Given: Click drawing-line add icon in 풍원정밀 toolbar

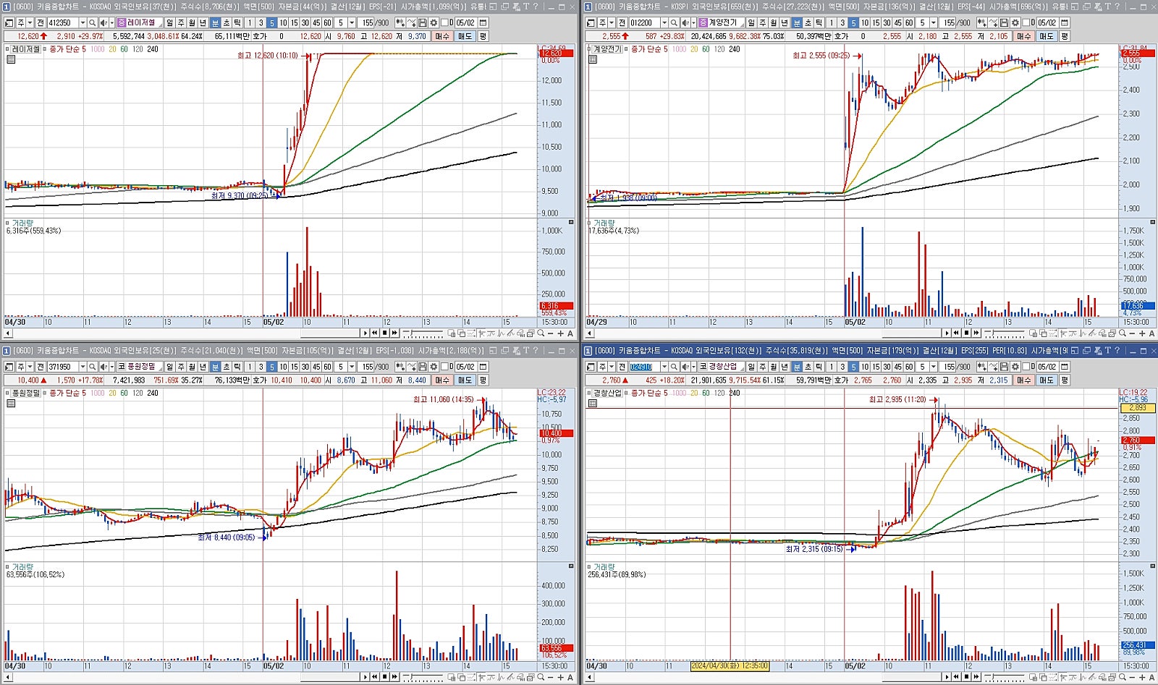Looking at the screenshot, I should tap(411, 367).
